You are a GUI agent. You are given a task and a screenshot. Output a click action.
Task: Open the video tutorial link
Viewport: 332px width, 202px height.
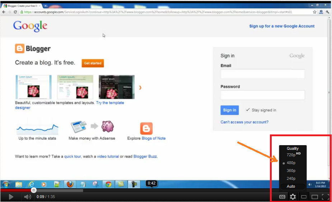coord(108,157)
